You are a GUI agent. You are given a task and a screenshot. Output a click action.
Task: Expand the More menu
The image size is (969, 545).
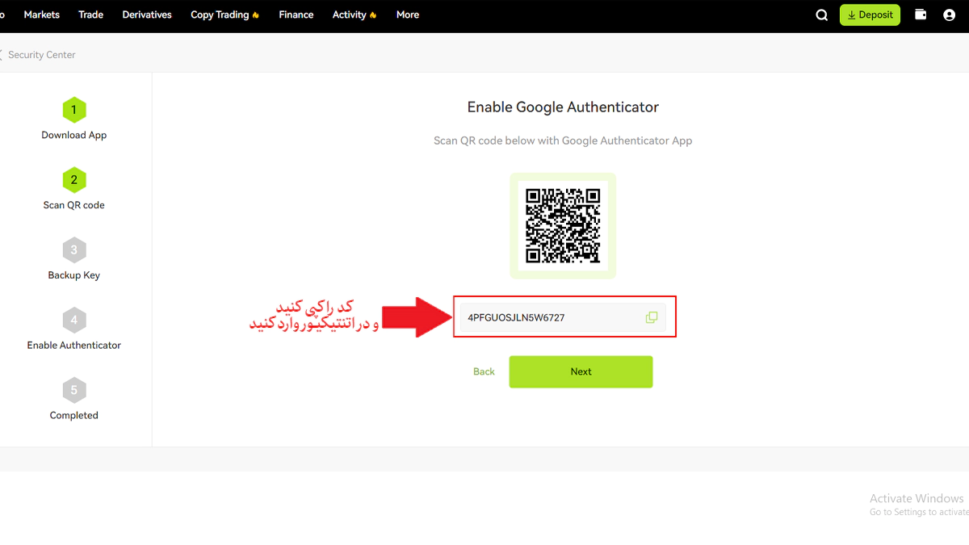pyautogui.click(x=407, y=15)
